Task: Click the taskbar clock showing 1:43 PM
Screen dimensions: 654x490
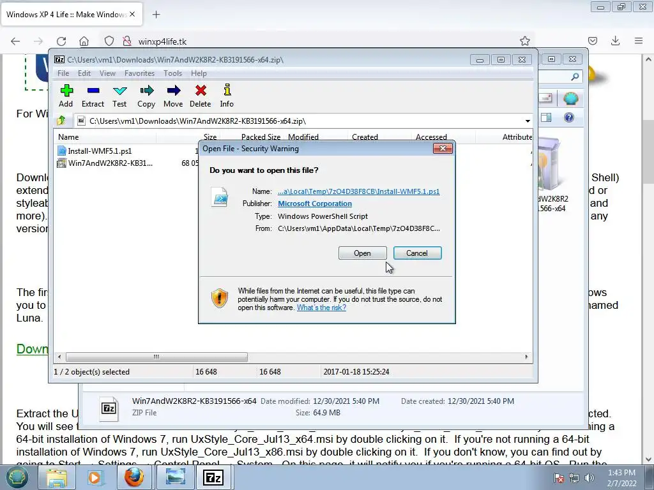Action: pos(621,478)
